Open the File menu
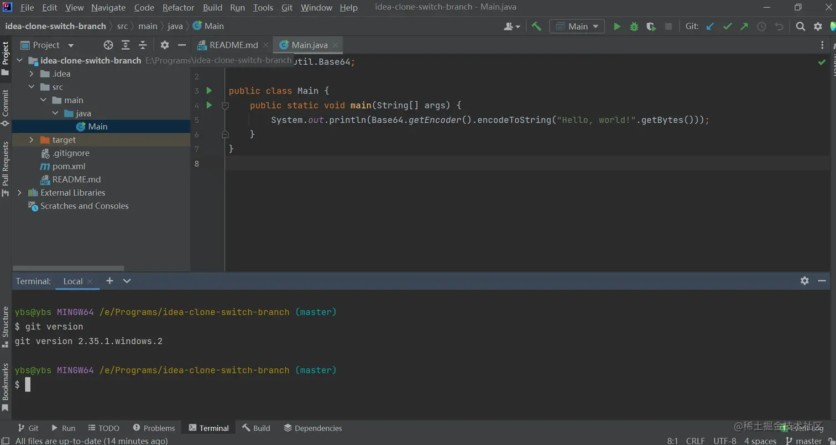The width and height of the screenshot is (836, 445). coord(27,8)
